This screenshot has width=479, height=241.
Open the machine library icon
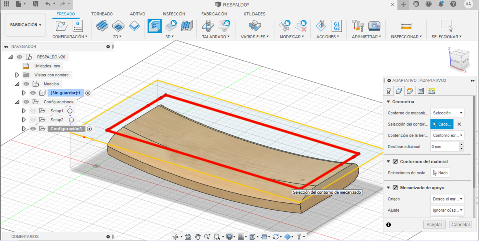[374, 26]
